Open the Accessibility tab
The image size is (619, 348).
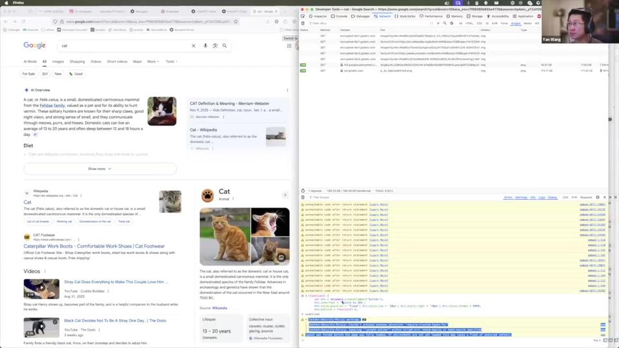point(498,16)
